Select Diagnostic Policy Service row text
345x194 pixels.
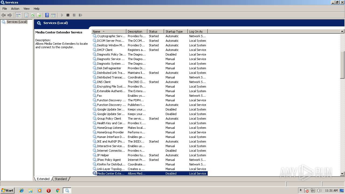[111, 54]
